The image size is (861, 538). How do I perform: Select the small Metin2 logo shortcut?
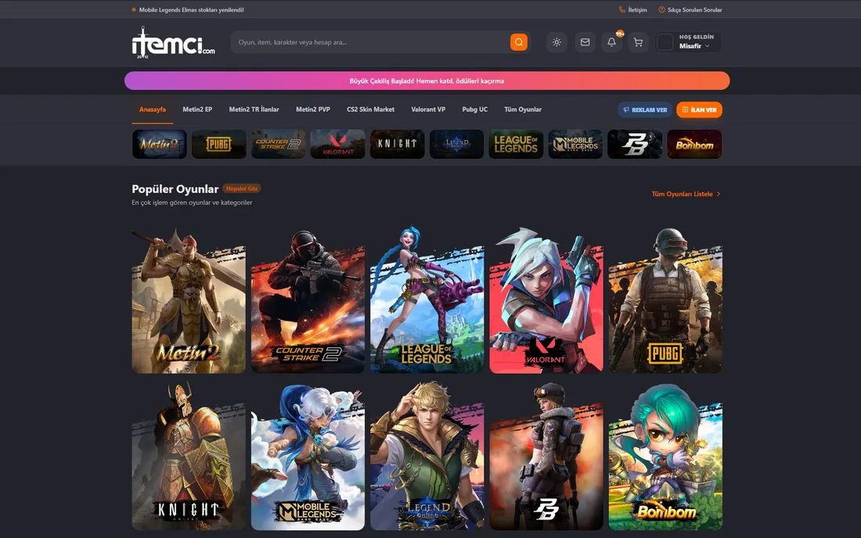pyautogui.click(x=159, y=144)
